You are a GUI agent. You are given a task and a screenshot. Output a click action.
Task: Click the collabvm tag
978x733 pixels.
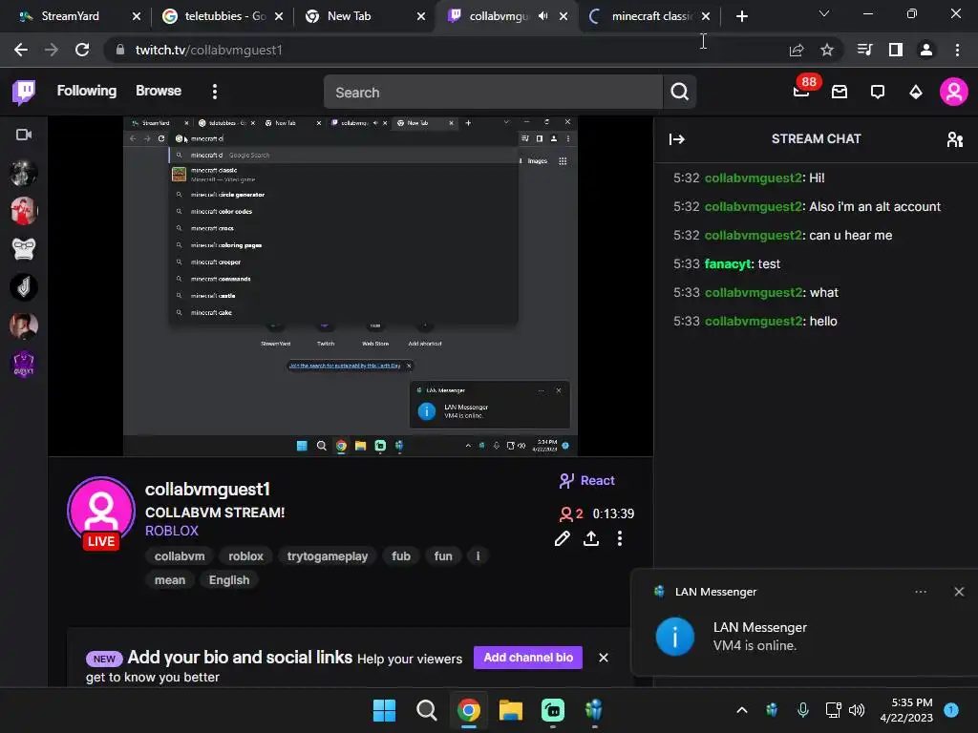pyautogui.click(x=180, y=556)
